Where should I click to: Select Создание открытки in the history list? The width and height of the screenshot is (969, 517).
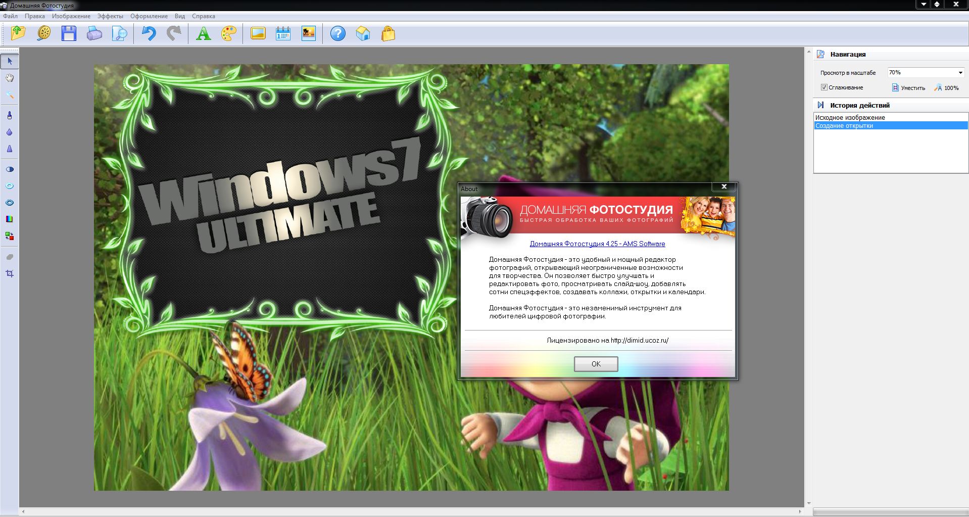tap(891, 125)
